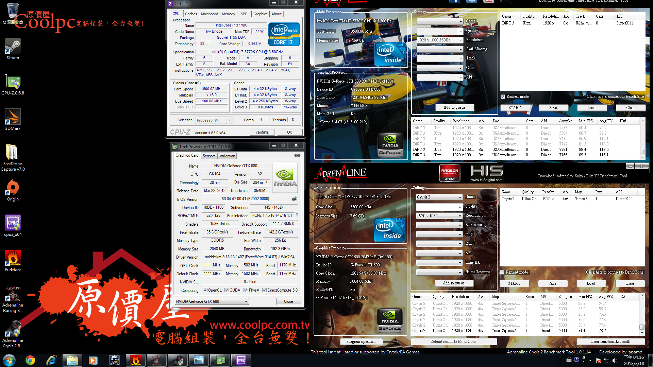
Task: Click the BIOS version save icon in GPU-Z
Action: pos(294,199)
